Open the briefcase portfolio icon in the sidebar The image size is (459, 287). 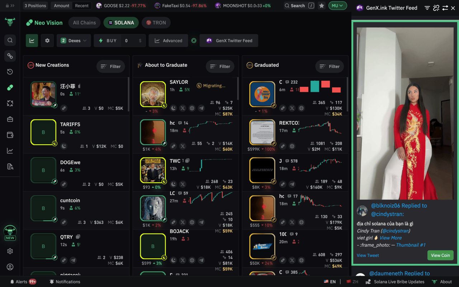10,119
